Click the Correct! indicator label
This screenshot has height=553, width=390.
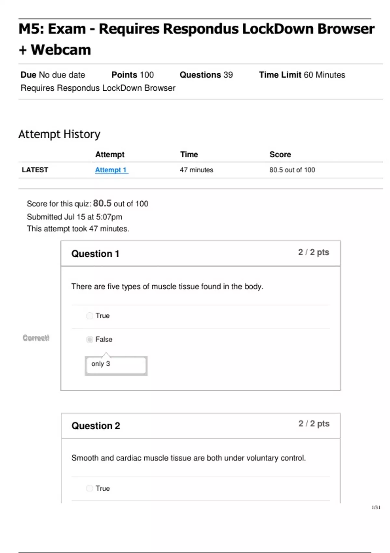(x=36, y=338)
